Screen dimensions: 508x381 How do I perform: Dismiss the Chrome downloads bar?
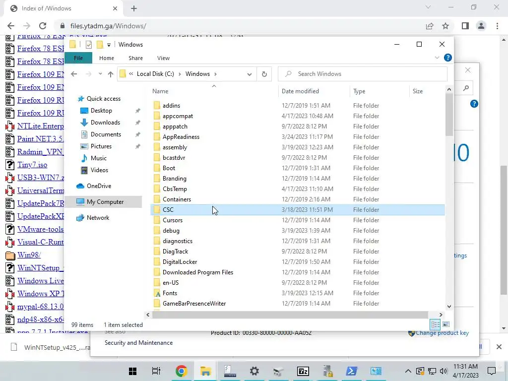[x=499, y=347]
